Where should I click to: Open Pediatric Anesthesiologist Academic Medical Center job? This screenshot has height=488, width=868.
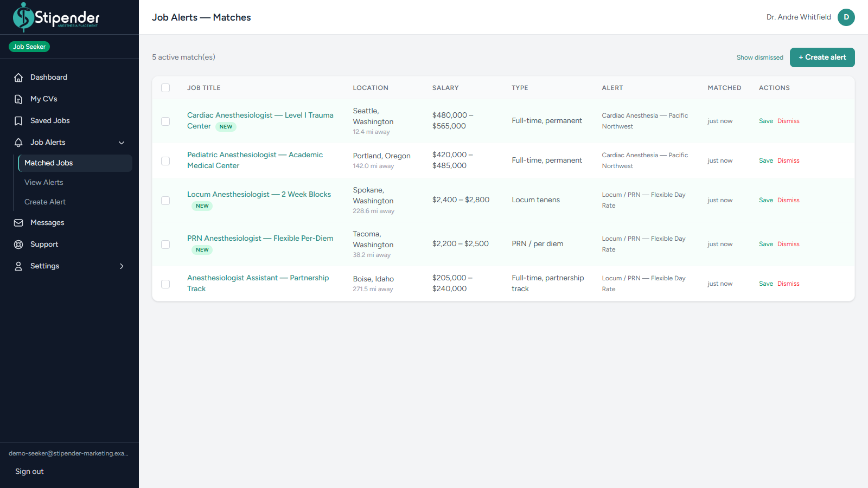(255, 160)
